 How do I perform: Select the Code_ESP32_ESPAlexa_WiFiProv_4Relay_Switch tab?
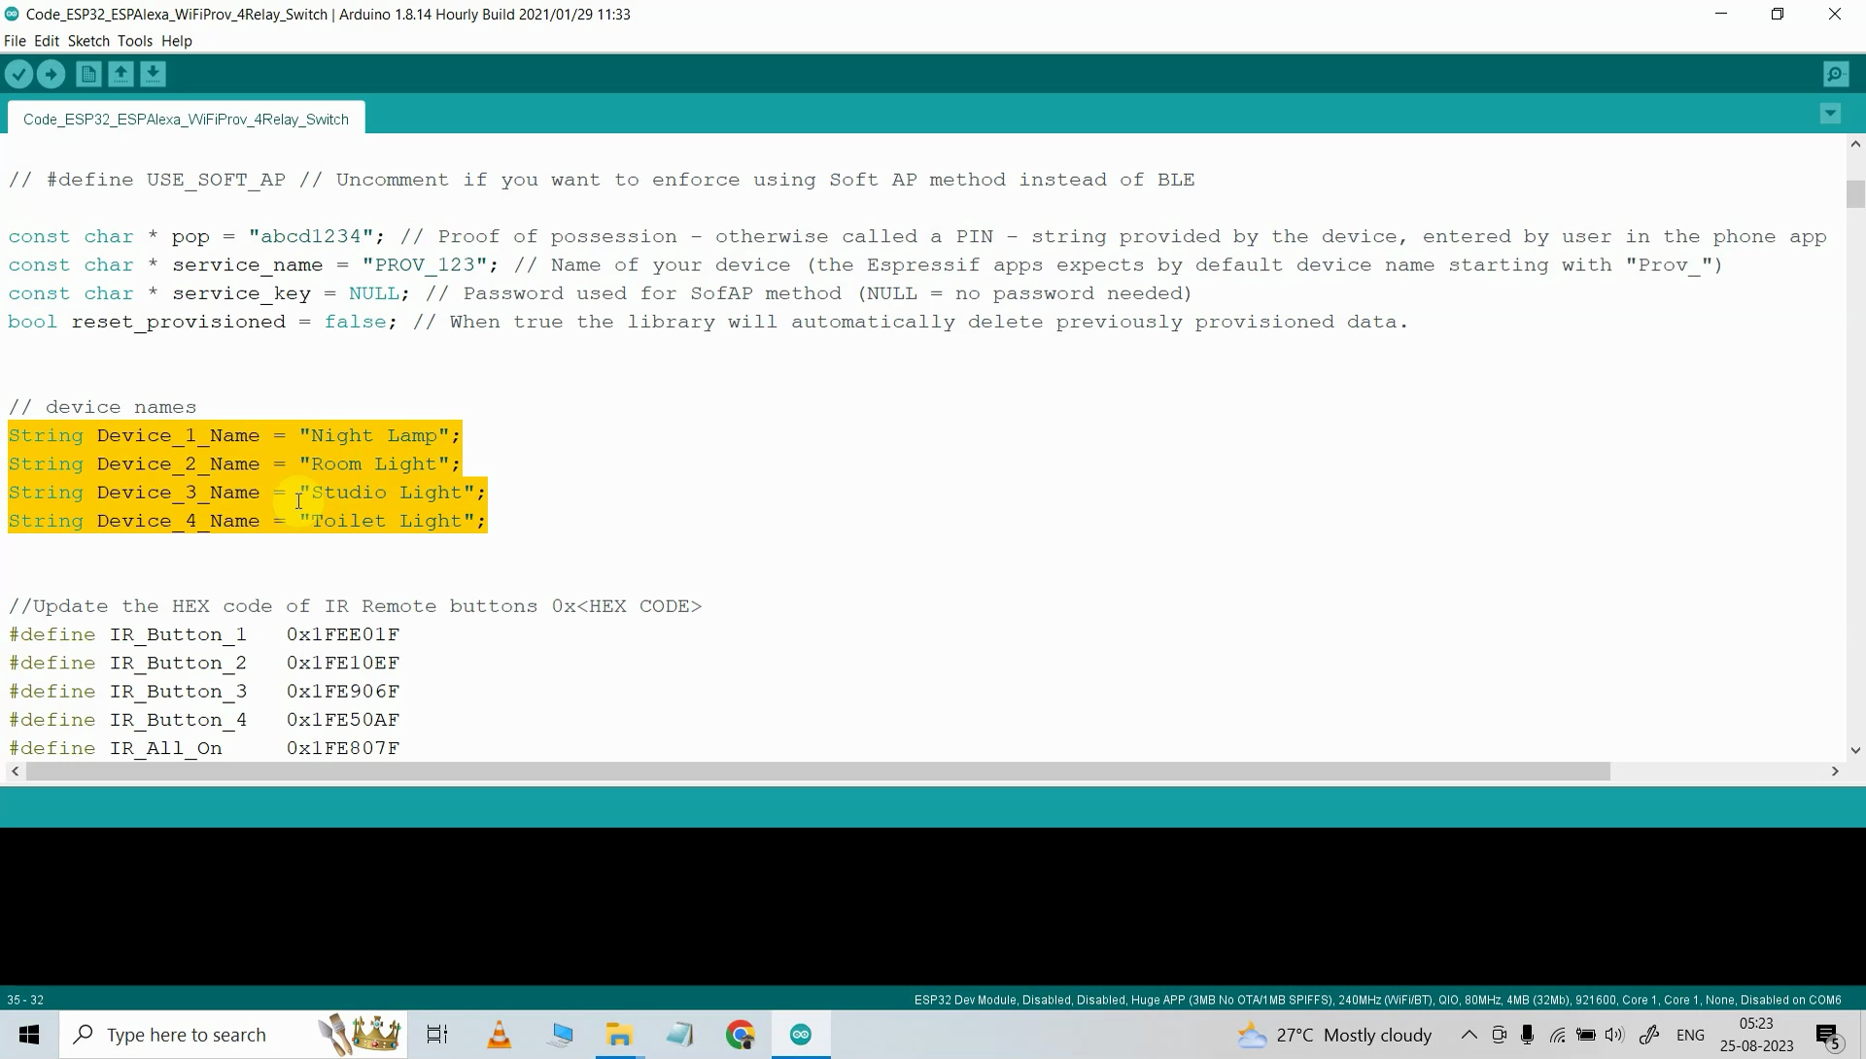186,119
